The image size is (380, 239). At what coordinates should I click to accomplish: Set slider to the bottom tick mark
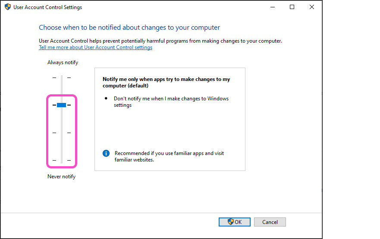tap(61, 160)
